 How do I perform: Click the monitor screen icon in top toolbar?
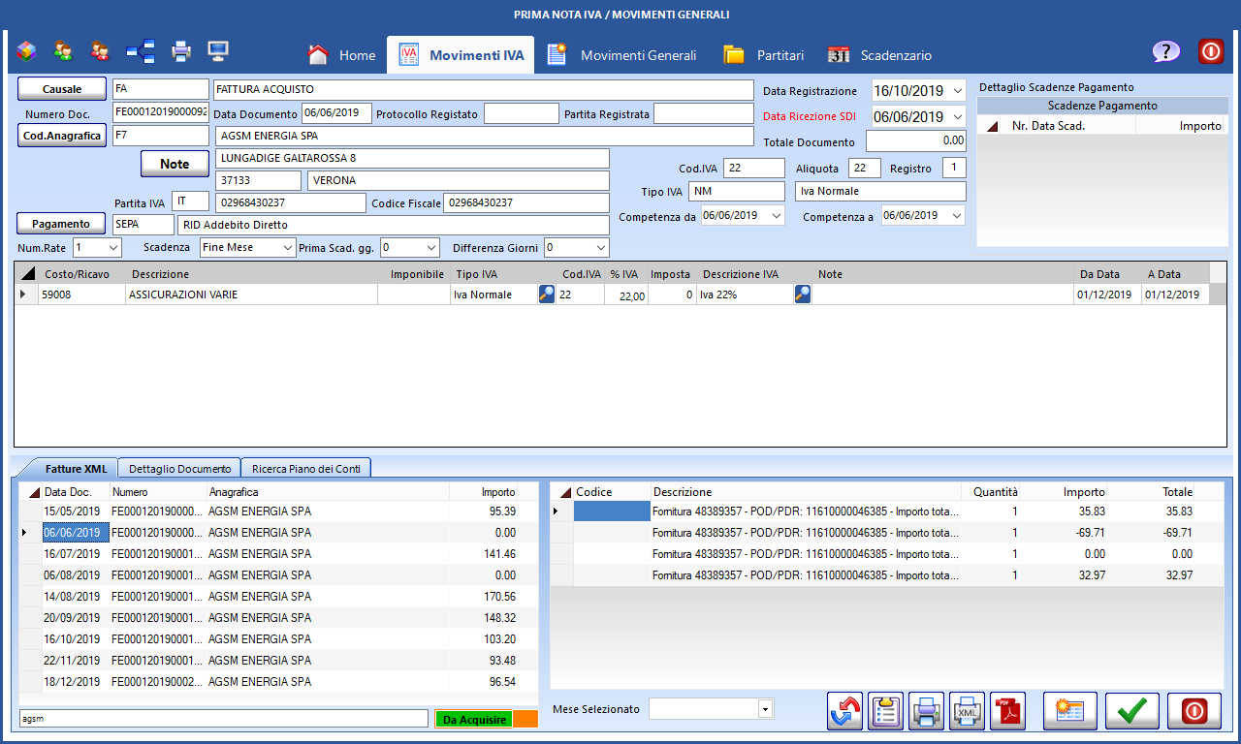pos(218,51)
